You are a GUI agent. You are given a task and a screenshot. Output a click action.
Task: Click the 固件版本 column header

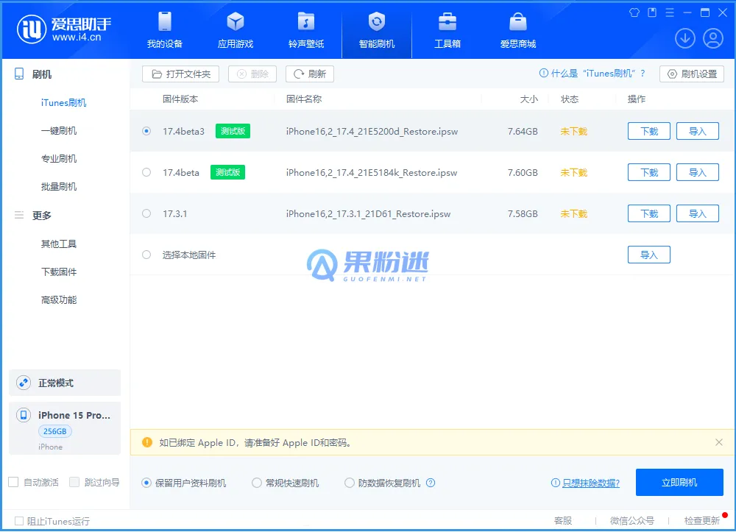click(181, 99)
